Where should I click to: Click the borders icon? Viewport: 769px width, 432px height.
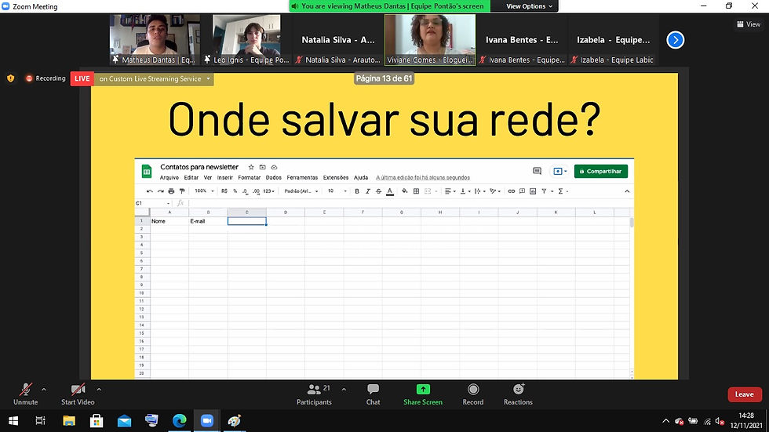[417, 191]
